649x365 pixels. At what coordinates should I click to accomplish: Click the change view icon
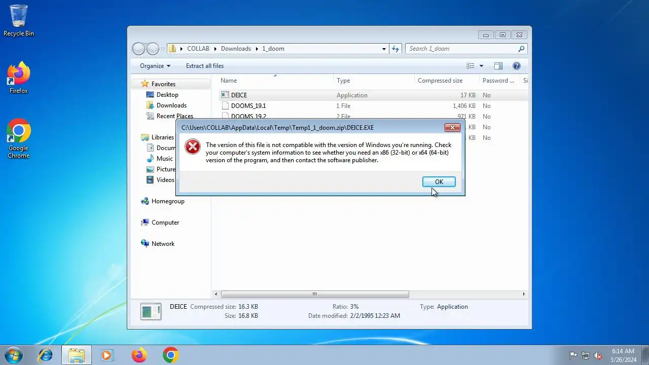pos(471,66)
